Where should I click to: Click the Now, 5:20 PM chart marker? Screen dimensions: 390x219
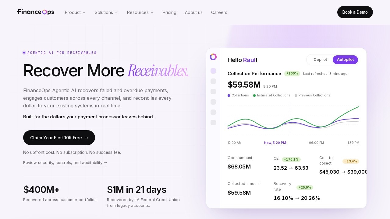click(275, 143)
